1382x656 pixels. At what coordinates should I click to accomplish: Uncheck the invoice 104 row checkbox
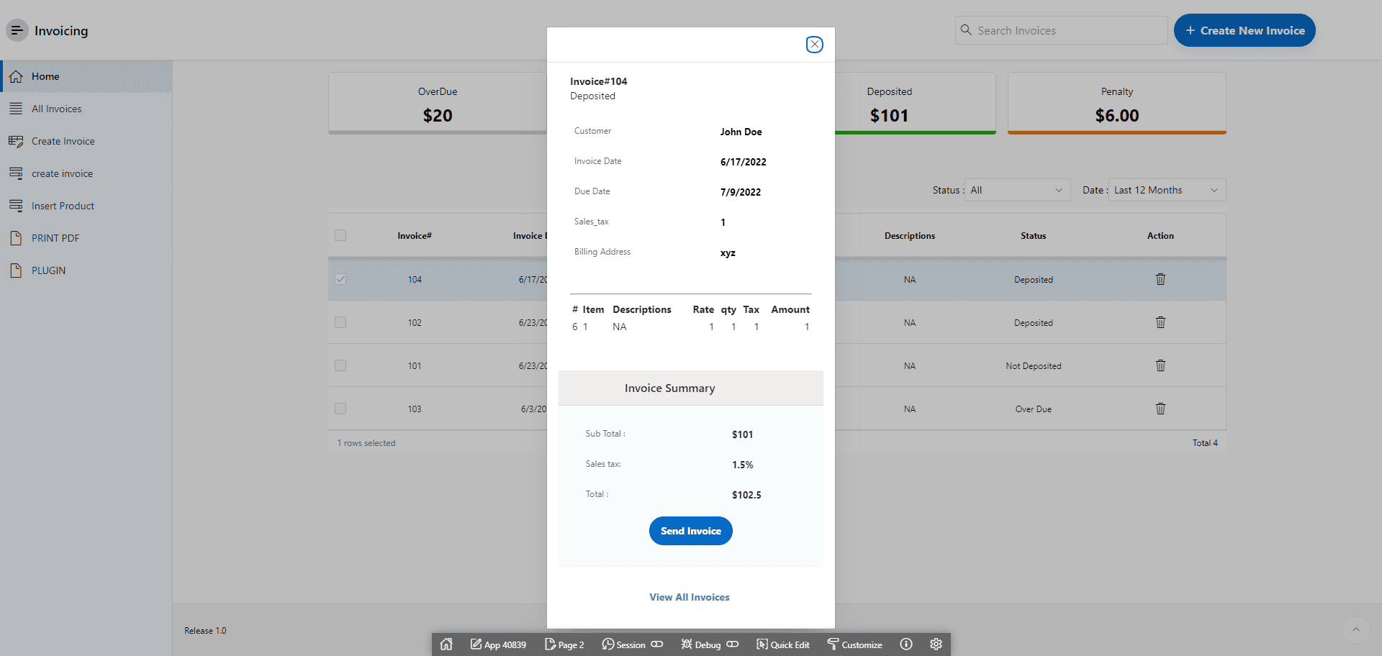coord(340,279)
